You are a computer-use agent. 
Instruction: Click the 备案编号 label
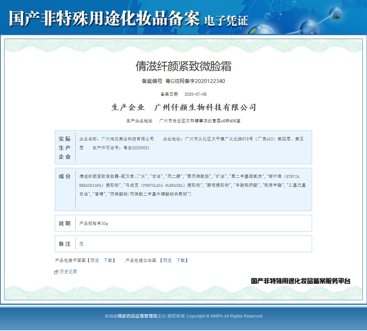point(152,81)
